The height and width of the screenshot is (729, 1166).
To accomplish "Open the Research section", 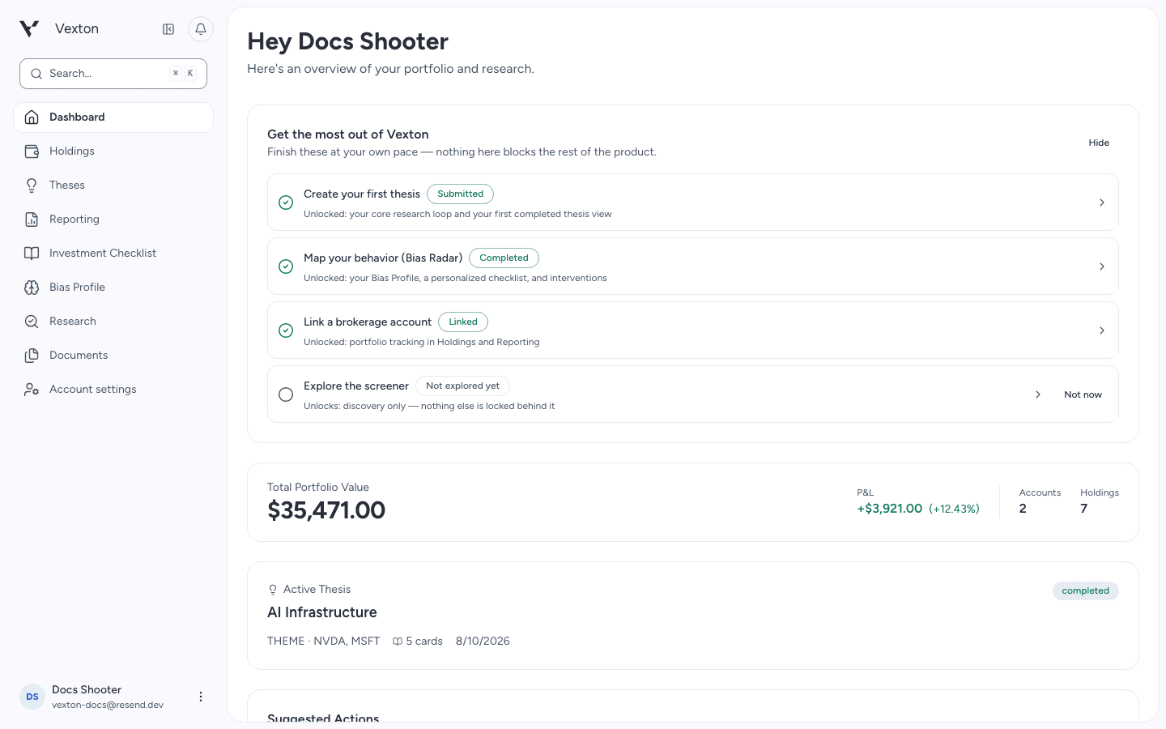I will pos(113,322).
